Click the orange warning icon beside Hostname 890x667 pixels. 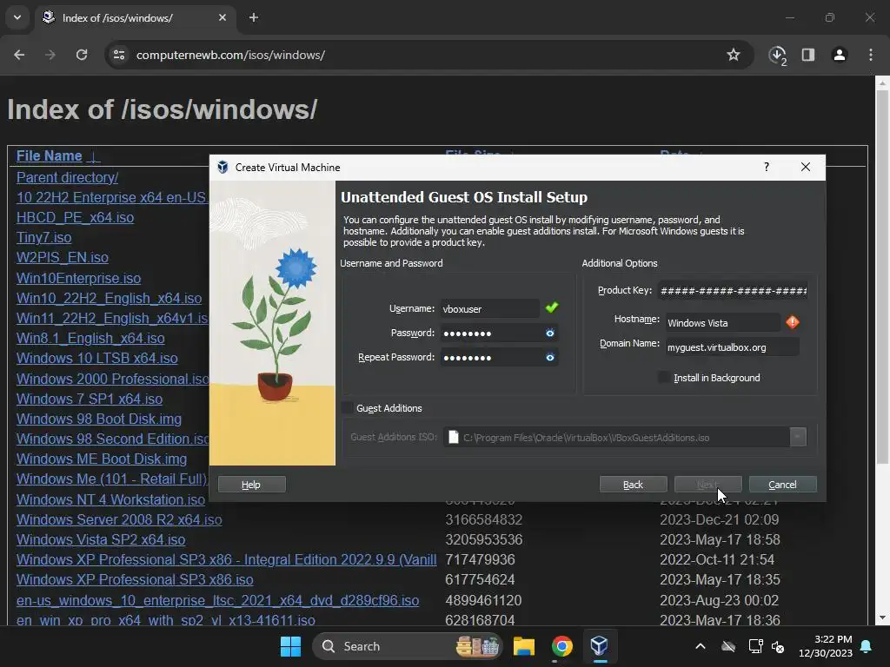pyautogui.click(x=793, y=322)
